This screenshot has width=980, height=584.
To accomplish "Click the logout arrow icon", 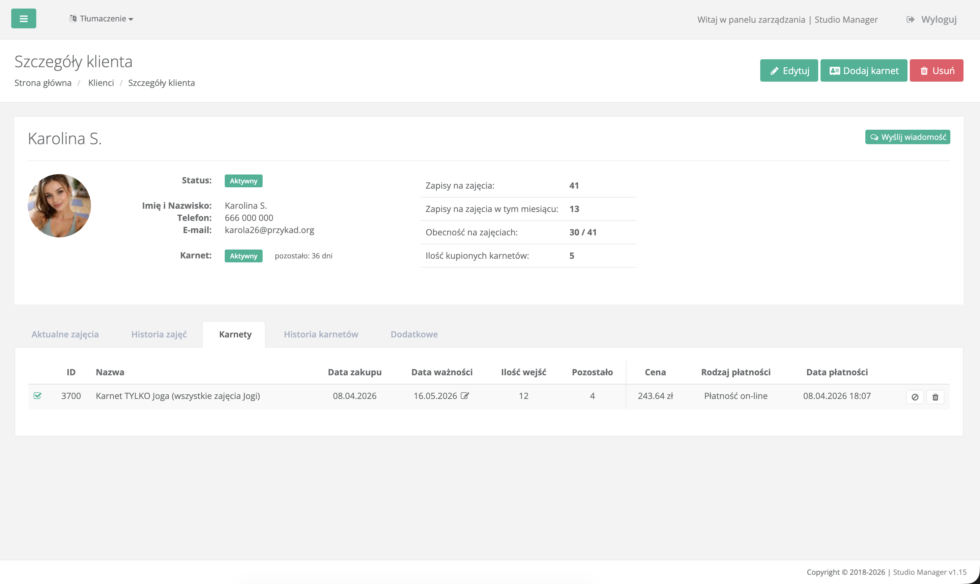I will (x=910, y=19).
